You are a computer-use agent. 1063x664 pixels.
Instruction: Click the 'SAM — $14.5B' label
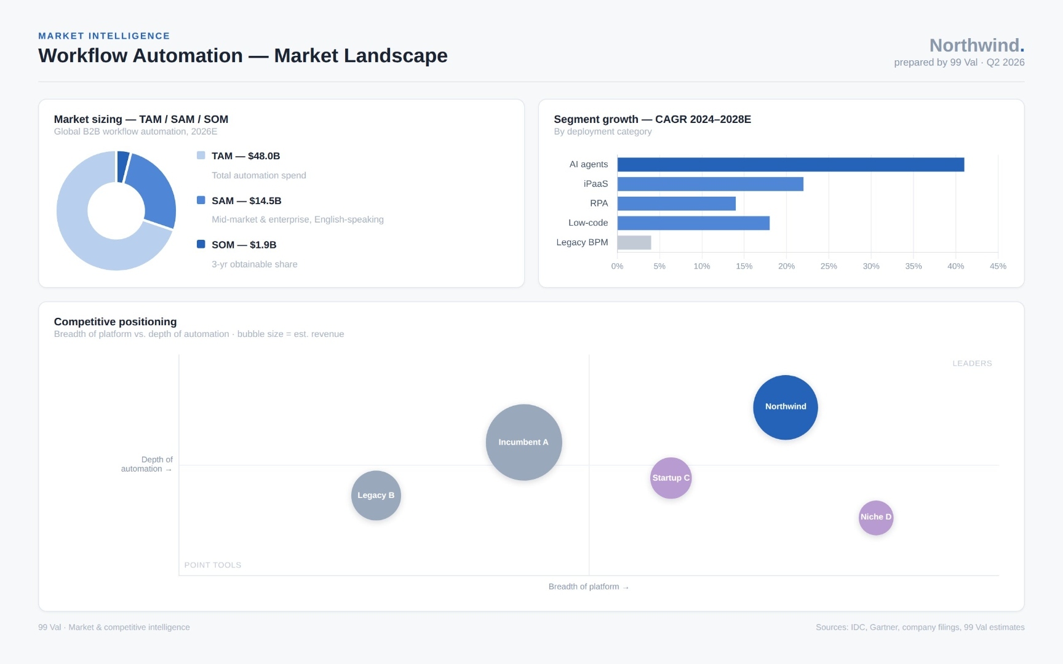pyautogui.click(x=247, y=200)
